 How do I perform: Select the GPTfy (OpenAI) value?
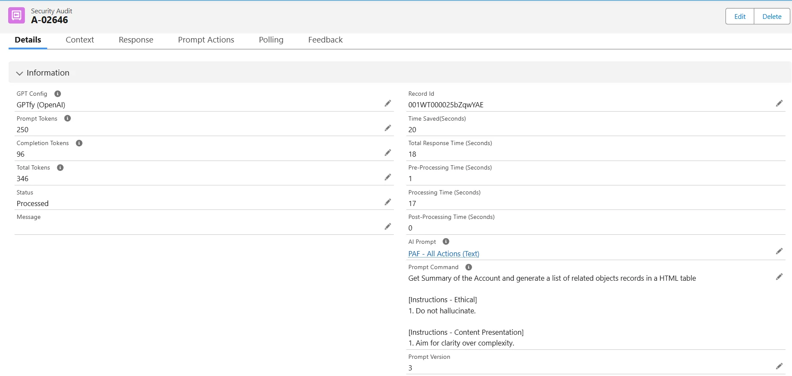coord(41,105)
